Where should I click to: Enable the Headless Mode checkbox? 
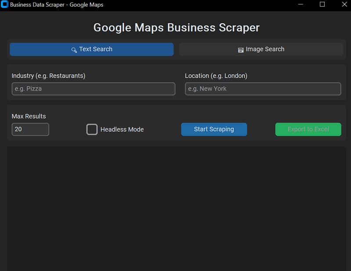click(92, 129)
